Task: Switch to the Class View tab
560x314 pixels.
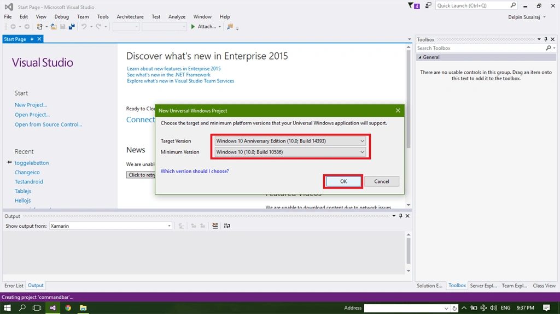Action: [x=544, y=286]
